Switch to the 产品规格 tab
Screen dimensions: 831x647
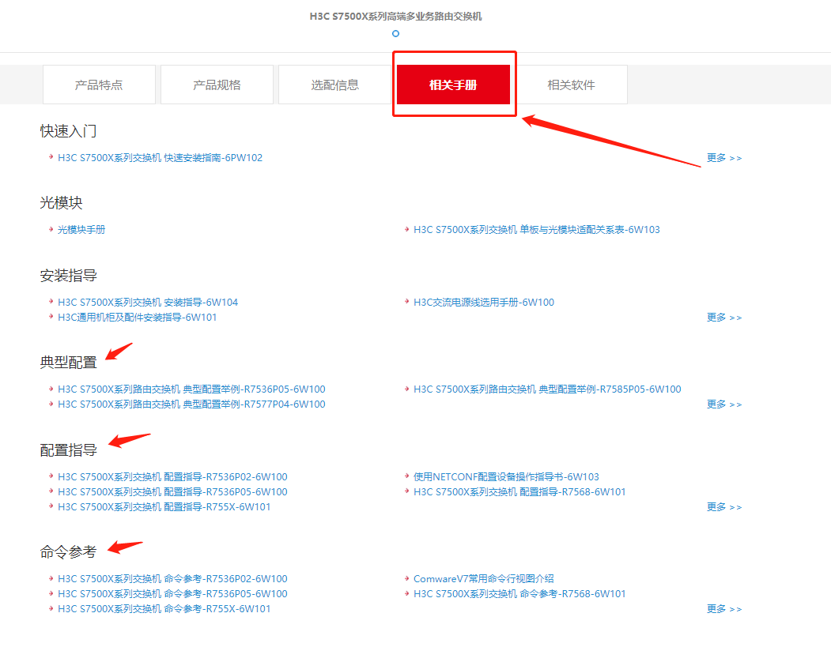pyautogui.click(x=217, y=85)
